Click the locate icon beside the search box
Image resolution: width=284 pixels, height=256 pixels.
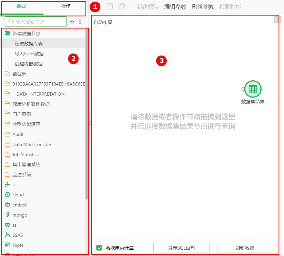(x=72, y=22)
